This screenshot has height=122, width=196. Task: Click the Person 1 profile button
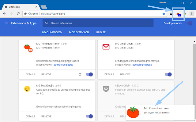(x=163, y=3)
